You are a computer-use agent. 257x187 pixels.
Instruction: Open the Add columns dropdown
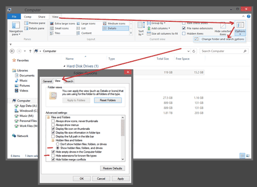tap(158, 28)
